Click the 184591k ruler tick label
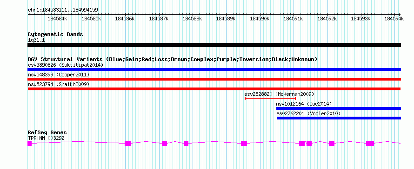The image size is (414, 169). click(x=293, y=19)
